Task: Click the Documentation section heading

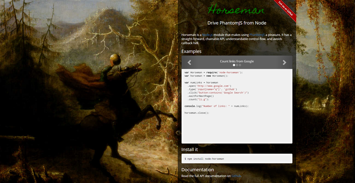Action: point(197,169)
